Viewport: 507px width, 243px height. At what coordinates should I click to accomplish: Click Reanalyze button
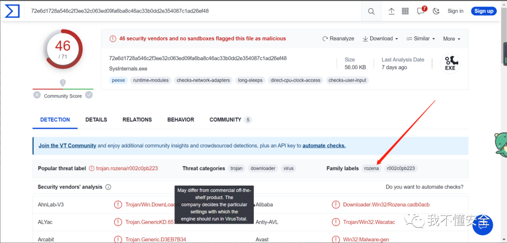click(x=338, y=39)
